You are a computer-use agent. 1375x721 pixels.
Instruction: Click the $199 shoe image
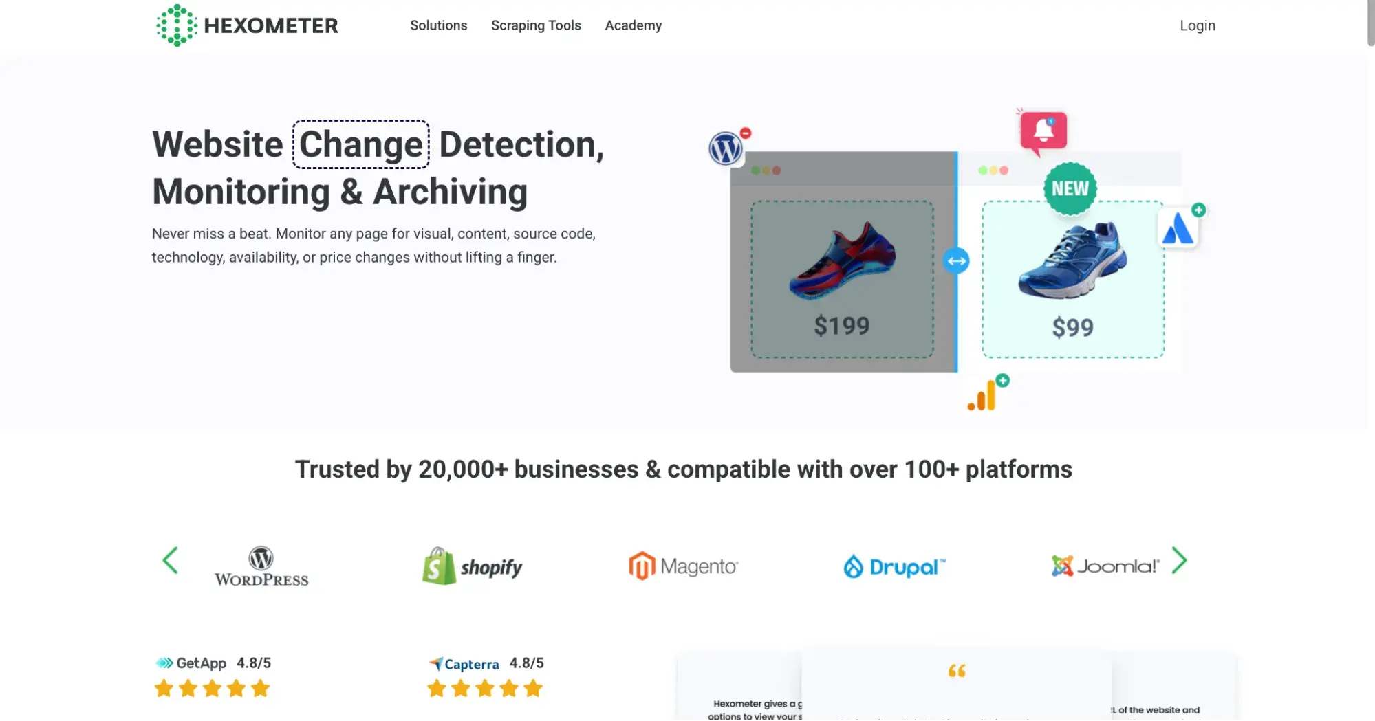pyautogui.click(x=842, y=260)
